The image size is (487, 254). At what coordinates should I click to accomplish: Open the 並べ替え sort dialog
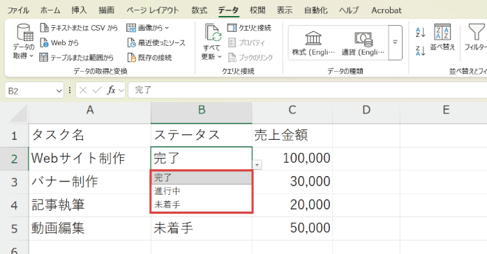[x=442, y=37]
